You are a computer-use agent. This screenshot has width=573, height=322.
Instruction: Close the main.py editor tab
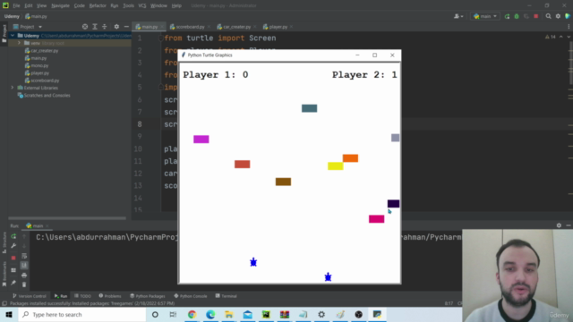tap(161, 27)
